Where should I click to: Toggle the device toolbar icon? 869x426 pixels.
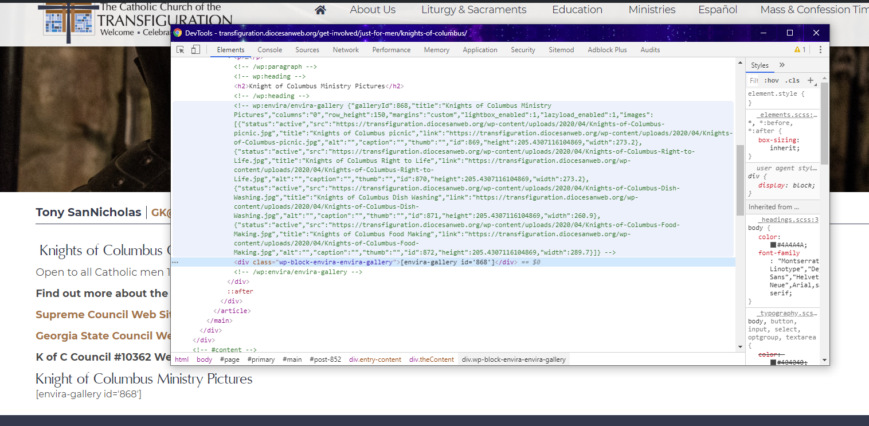[195, 50]
